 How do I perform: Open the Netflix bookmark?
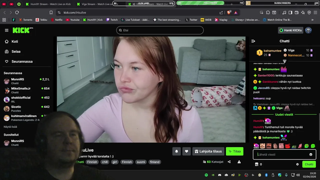coord(56,20)
